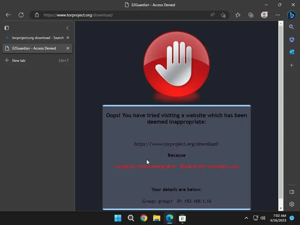Image resolution: width=300 pixels, height=225 pixels.
Task: Open Read aloud in address bar
Action: click(212, 15)
